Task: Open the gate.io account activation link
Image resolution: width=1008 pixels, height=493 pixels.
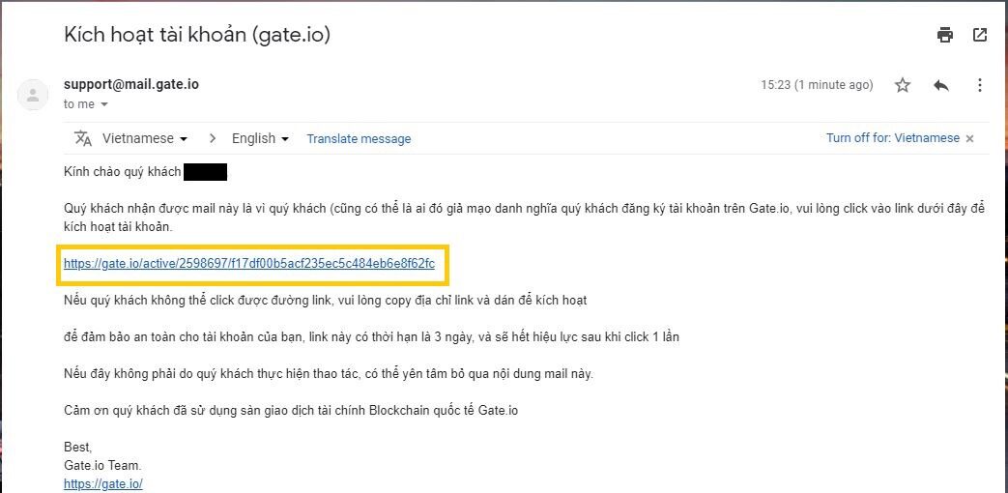Action: [x=249, y=263]
